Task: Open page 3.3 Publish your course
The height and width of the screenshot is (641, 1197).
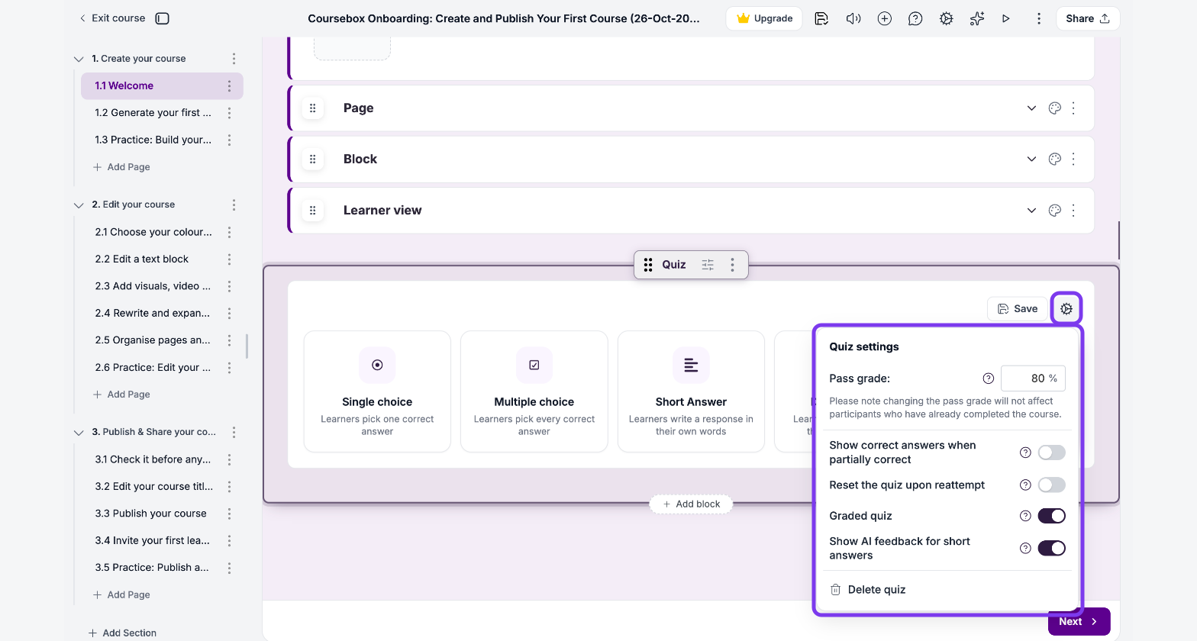Action: click(150, 514)
